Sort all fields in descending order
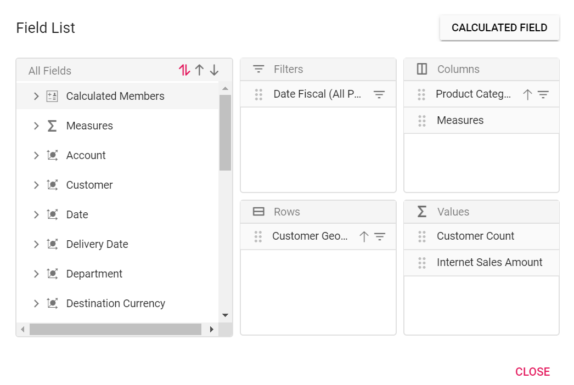This screenshot has width=574, height=385. click(214, 70)
